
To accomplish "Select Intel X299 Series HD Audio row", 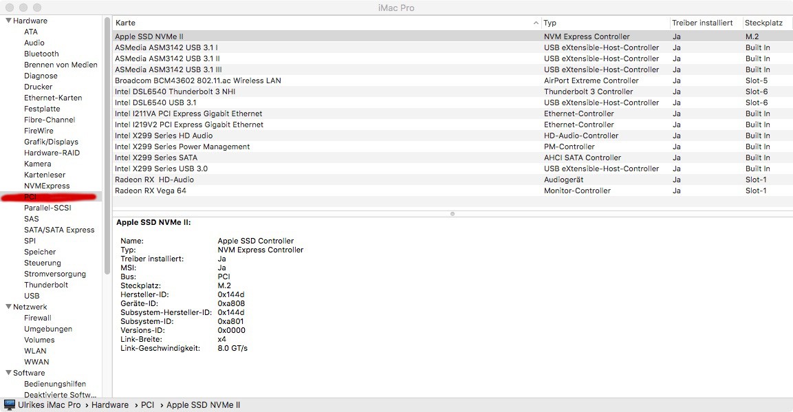I will tap(453, 135).
